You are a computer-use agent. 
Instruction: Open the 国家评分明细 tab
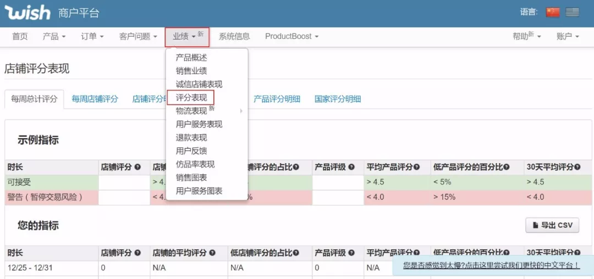coord(337,99)
